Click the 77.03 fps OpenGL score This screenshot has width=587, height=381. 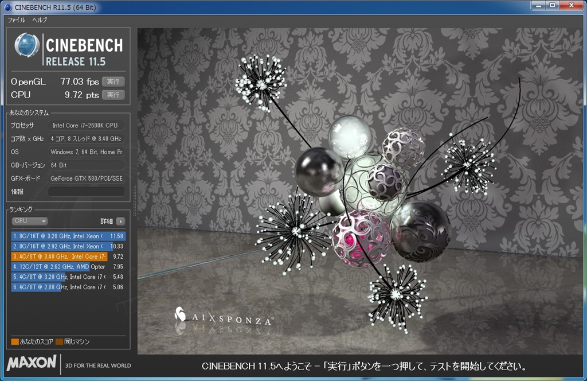tap(79, 81)
